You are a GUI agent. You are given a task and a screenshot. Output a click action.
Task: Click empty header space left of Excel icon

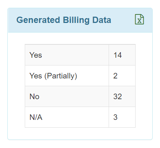click(x=123, y=20)
